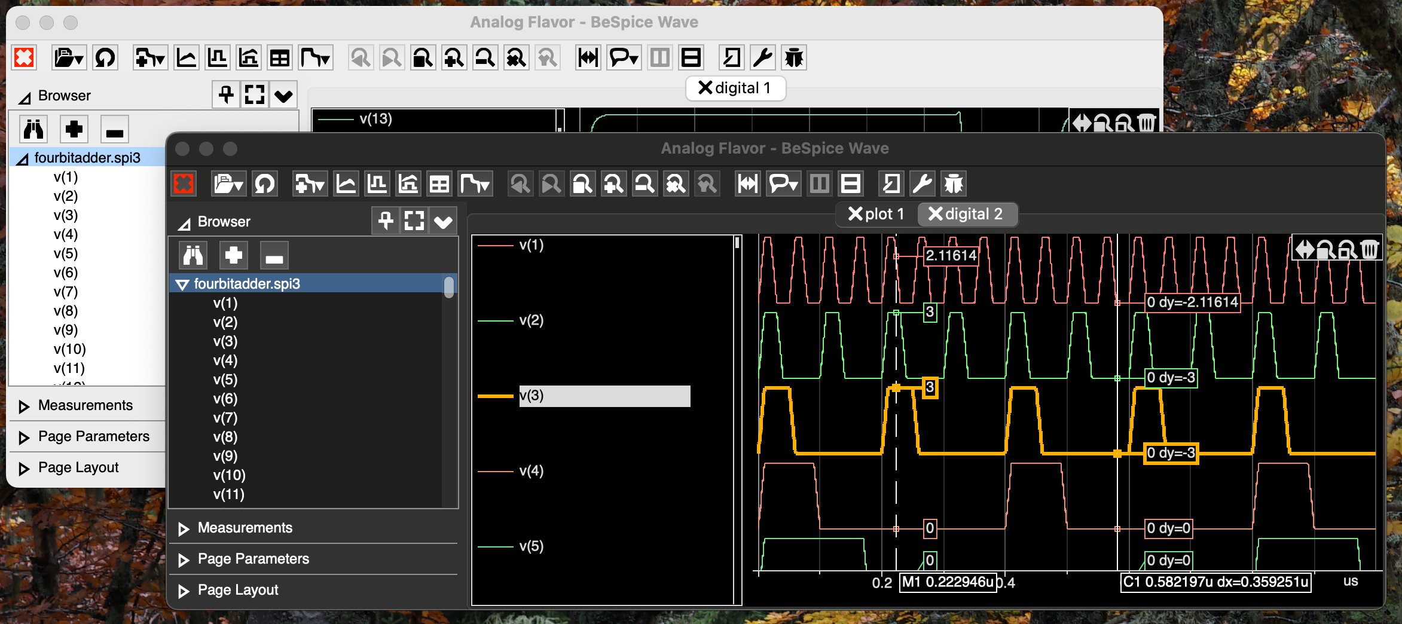Viewport: 1402px width, 624px height.
Task: Click the trash icon in the plot overlay toolbar
Action: click(x=1370, y=248)
